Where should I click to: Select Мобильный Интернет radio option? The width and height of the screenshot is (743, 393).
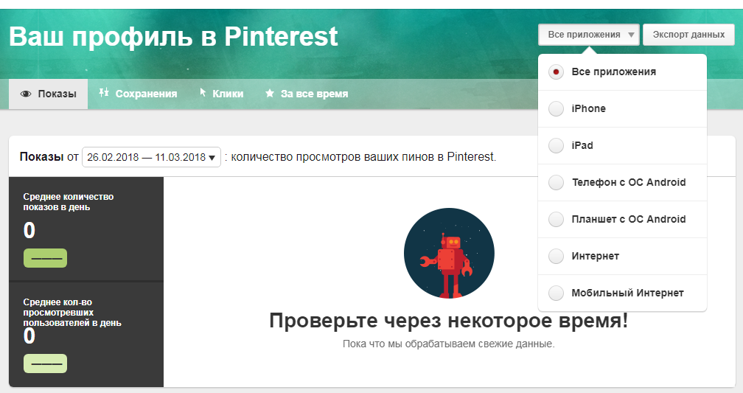557,293
